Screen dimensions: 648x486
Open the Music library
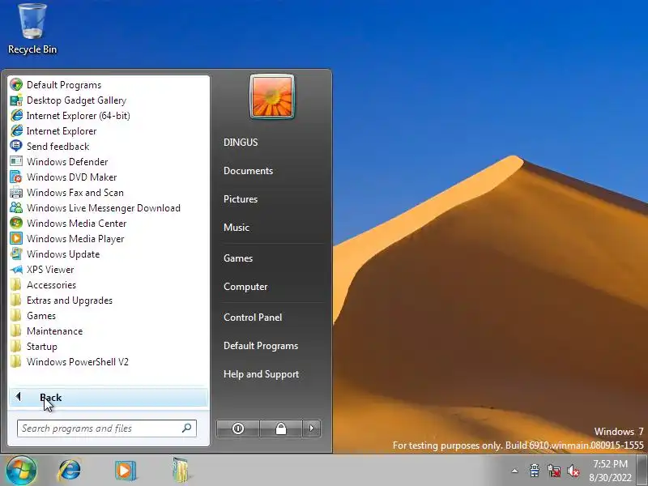click(x=237, y=228)
